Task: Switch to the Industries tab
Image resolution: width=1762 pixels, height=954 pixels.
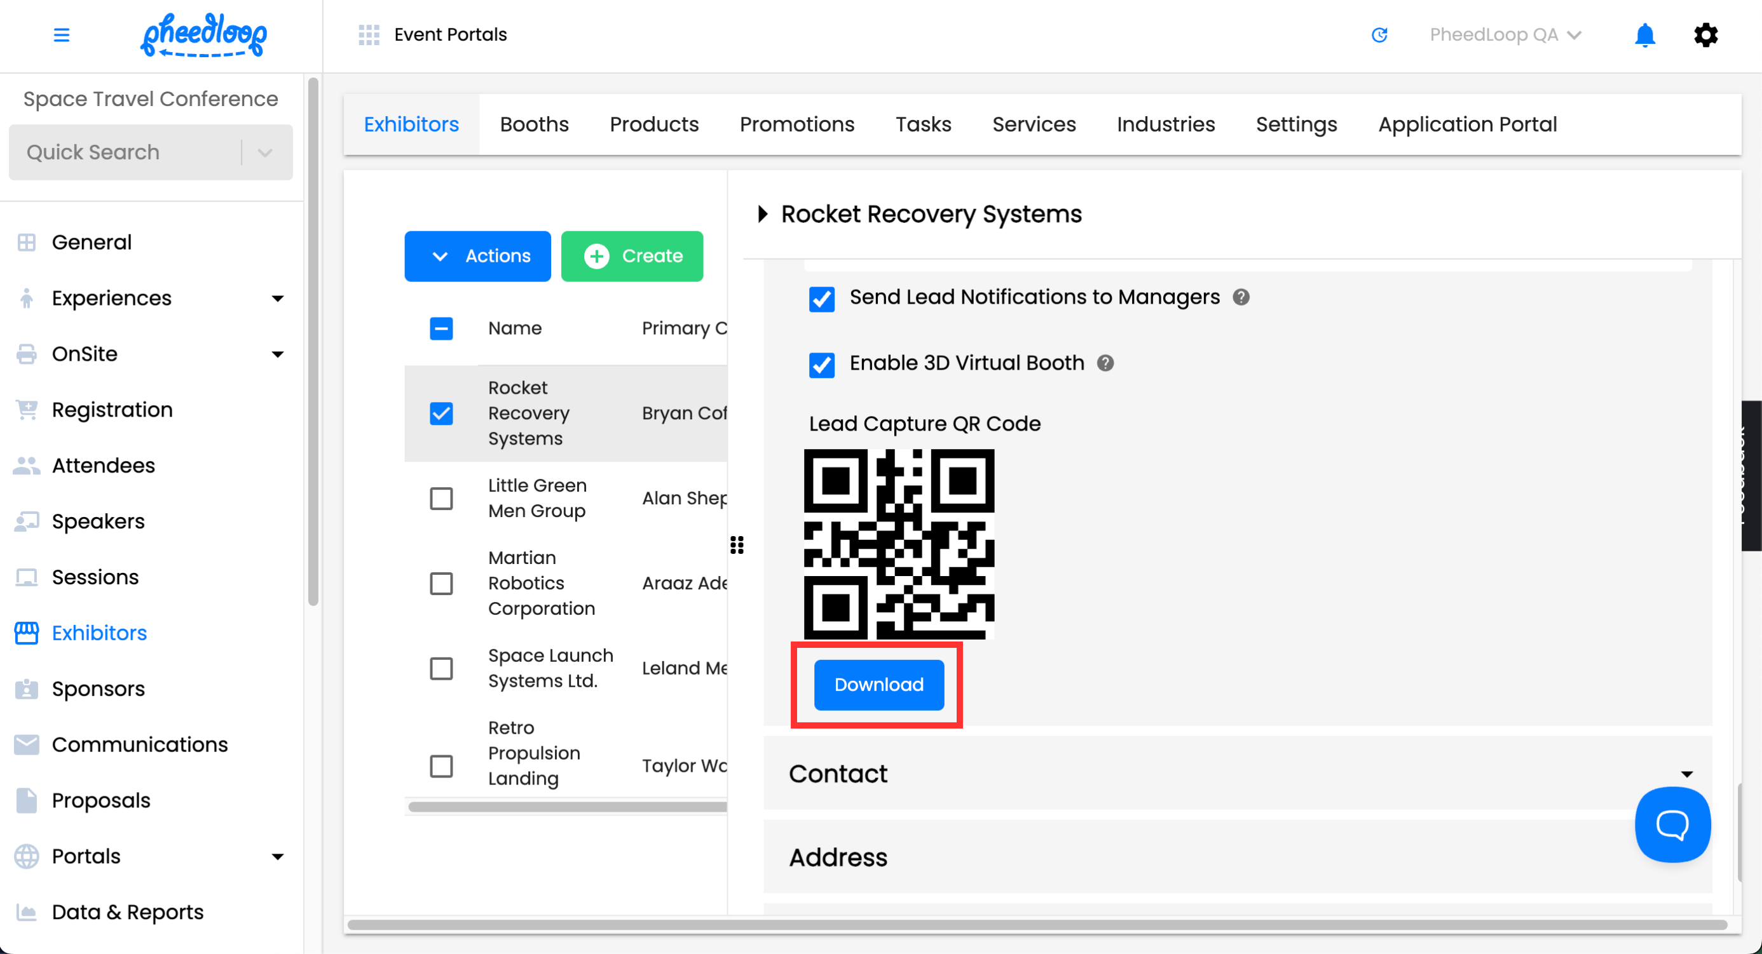Action: pyautogui.click(x=1166, y=124)
